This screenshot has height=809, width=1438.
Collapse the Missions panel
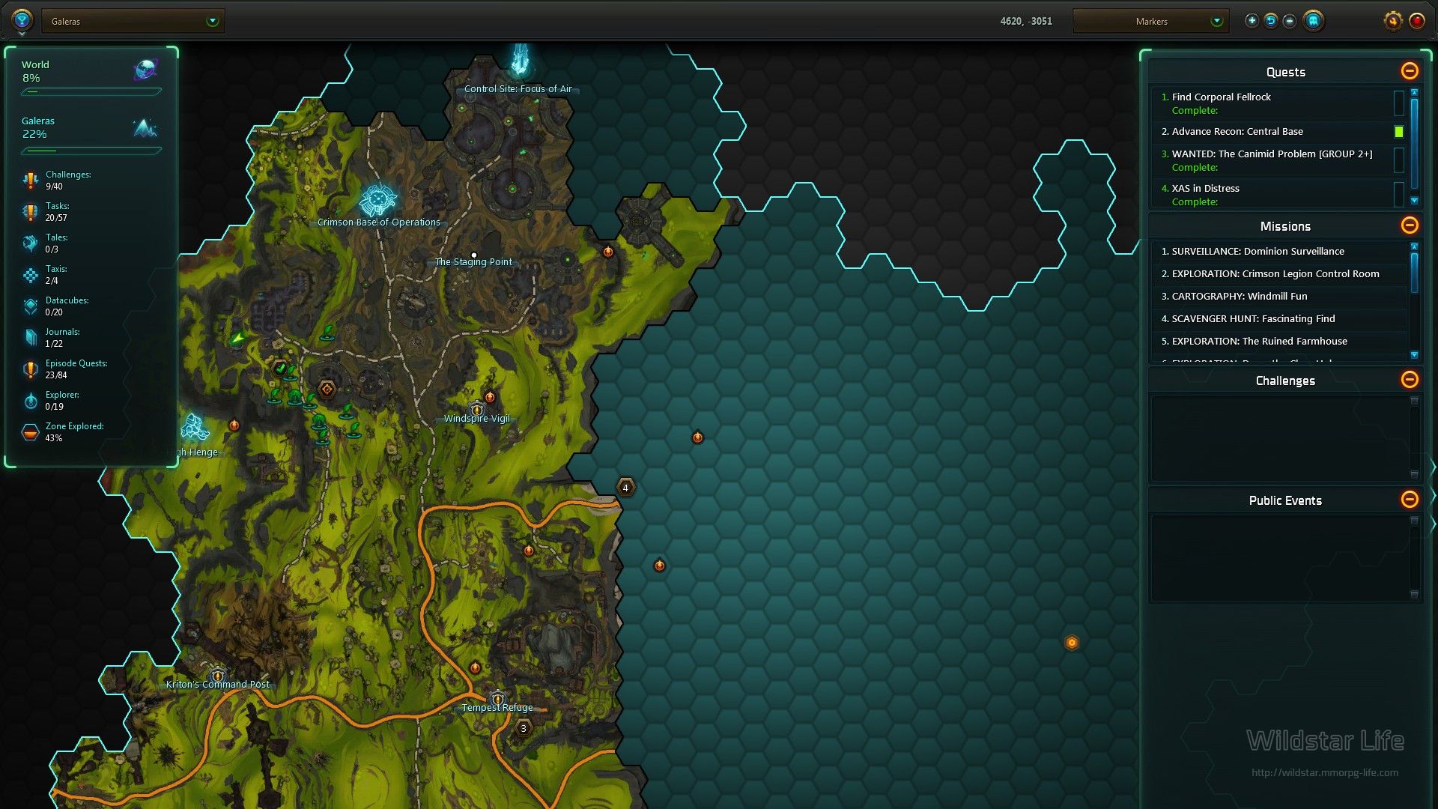(1410, 225)
